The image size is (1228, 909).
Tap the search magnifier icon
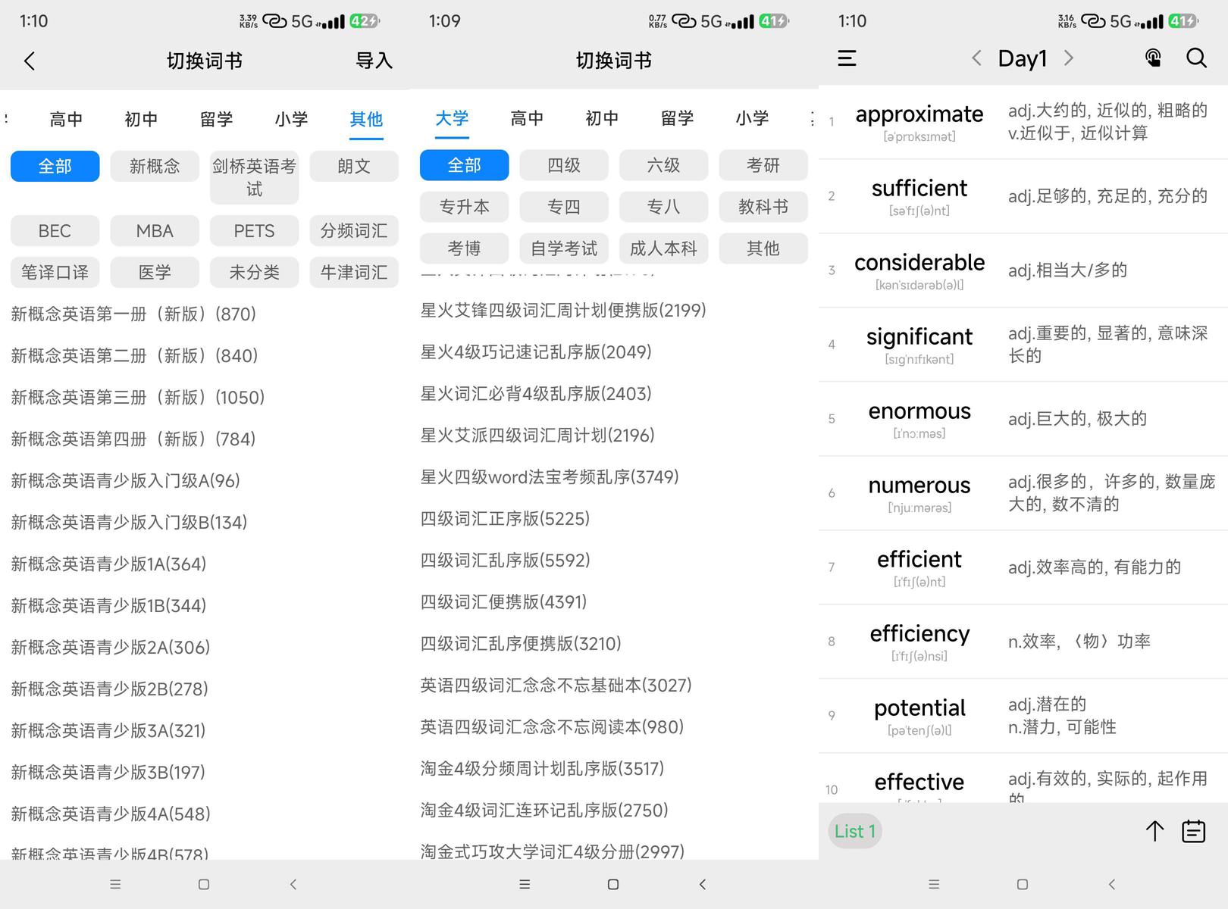tap(1196, 58)
